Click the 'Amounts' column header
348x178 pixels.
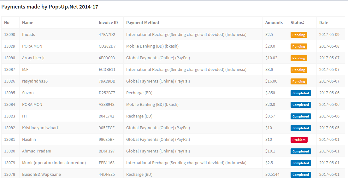274,22
